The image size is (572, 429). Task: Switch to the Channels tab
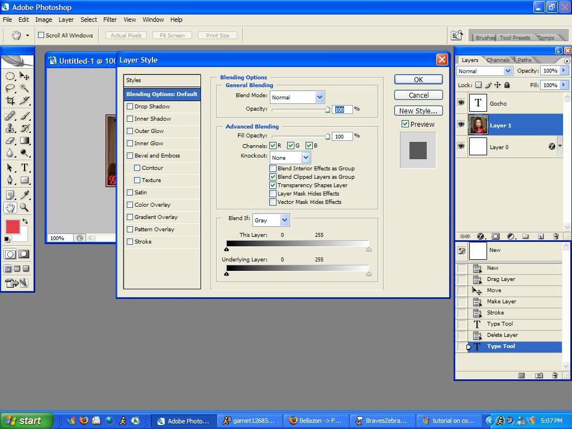tap(497, 60)
